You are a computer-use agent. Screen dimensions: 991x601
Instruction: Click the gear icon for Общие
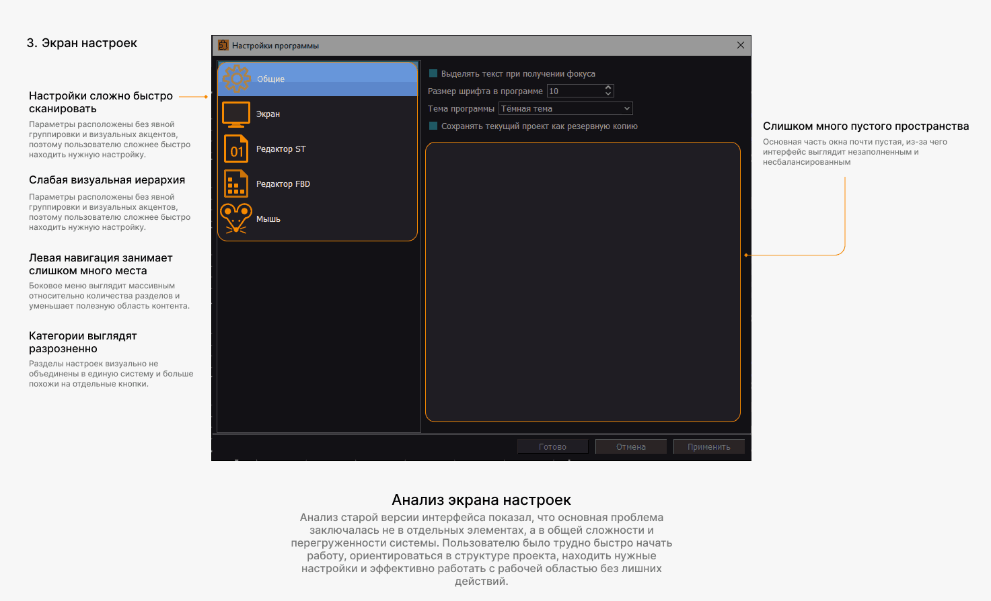[237, 79]
